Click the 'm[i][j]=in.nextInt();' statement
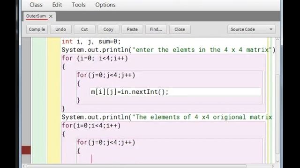This screenshot has width=300, height=168. coord(129,92)
